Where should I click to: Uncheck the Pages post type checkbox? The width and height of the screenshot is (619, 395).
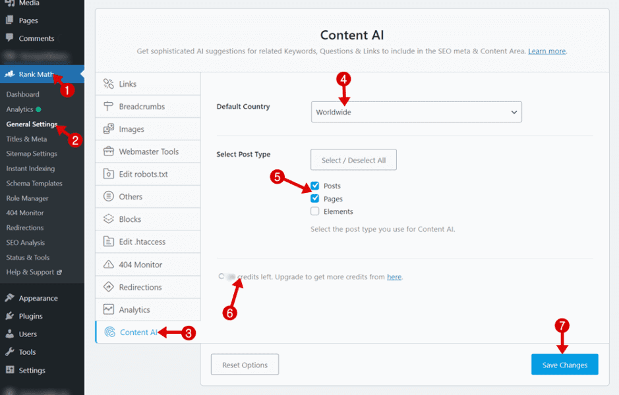click(x=314, y=198)
